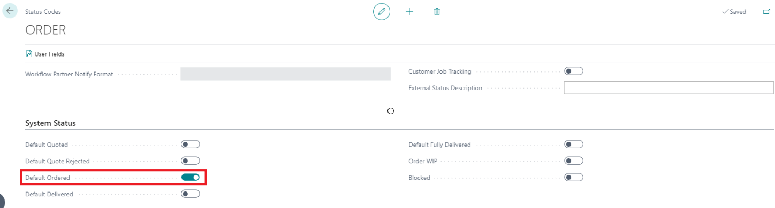
Task: Switch on the Order WIP toggle
Action: [x=574, y=161]
